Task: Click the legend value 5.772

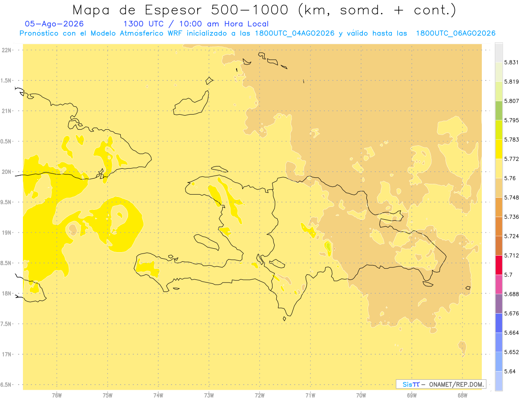Action: coord(511,159)
